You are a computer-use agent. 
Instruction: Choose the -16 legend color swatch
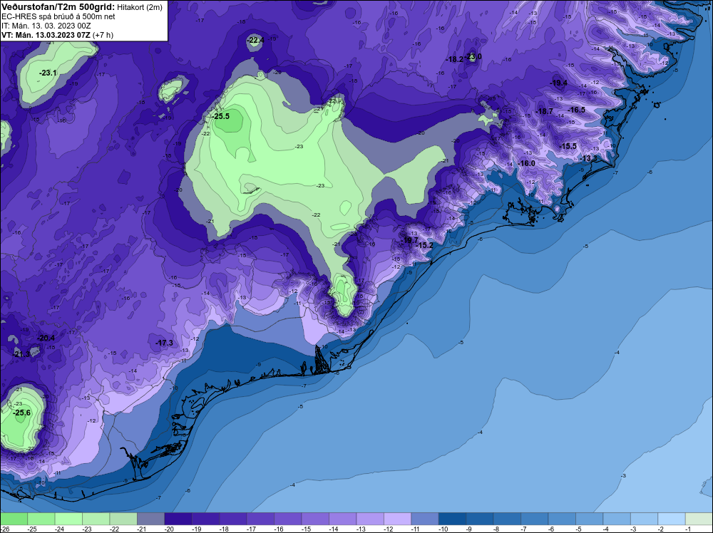[x=288, y=519]
